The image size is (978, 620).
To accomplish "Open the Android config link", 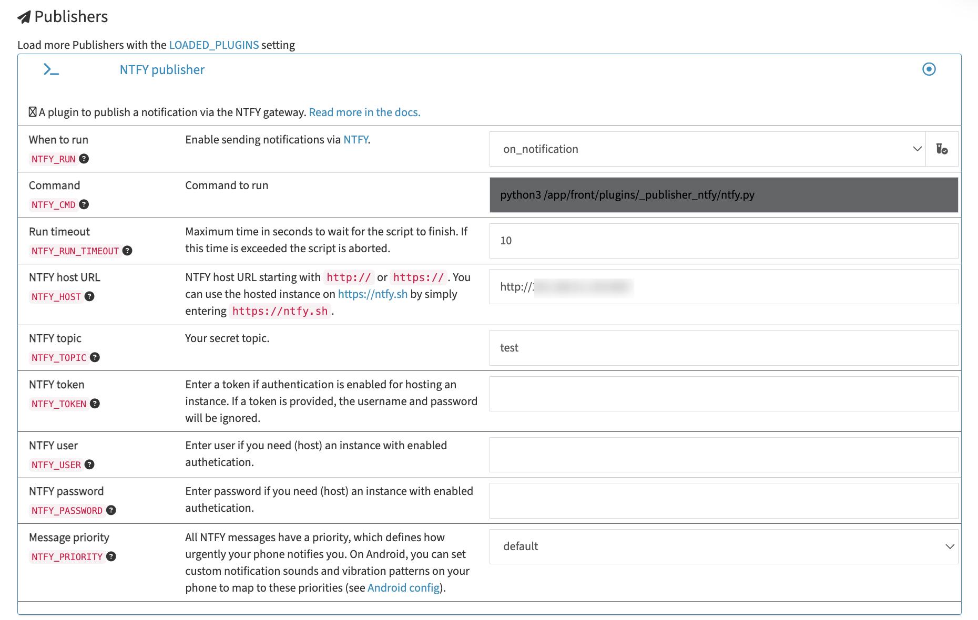I will (x=403, y=588).
